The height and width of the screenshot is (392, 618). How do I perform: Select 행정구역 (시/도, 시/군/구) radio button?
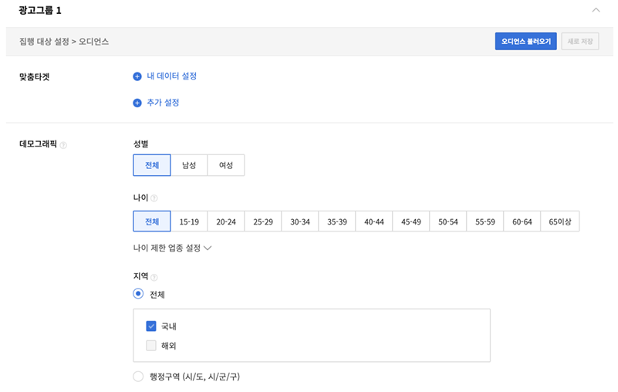[138, 377]
